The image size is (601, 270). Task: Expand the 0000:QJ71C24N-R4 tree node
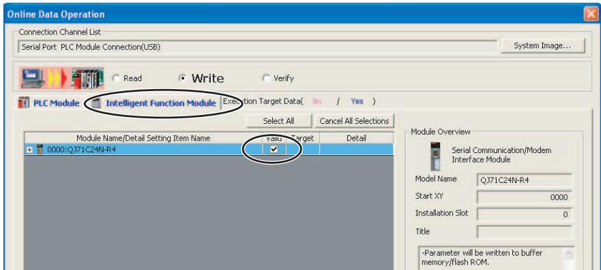click(29, 150)
